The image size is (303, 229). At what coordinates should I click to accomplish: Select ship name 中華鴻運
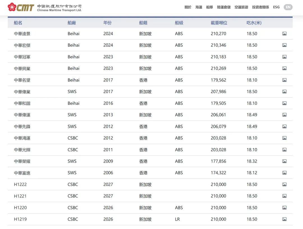[x=22, y=138]
